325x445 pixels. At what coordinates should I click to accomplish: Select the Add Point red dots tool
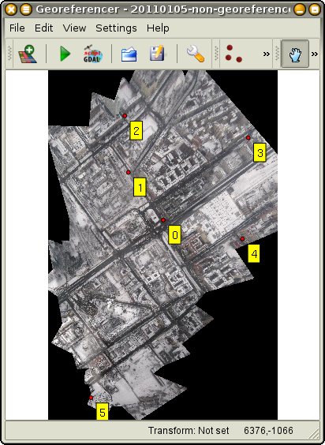click(233, 54)
